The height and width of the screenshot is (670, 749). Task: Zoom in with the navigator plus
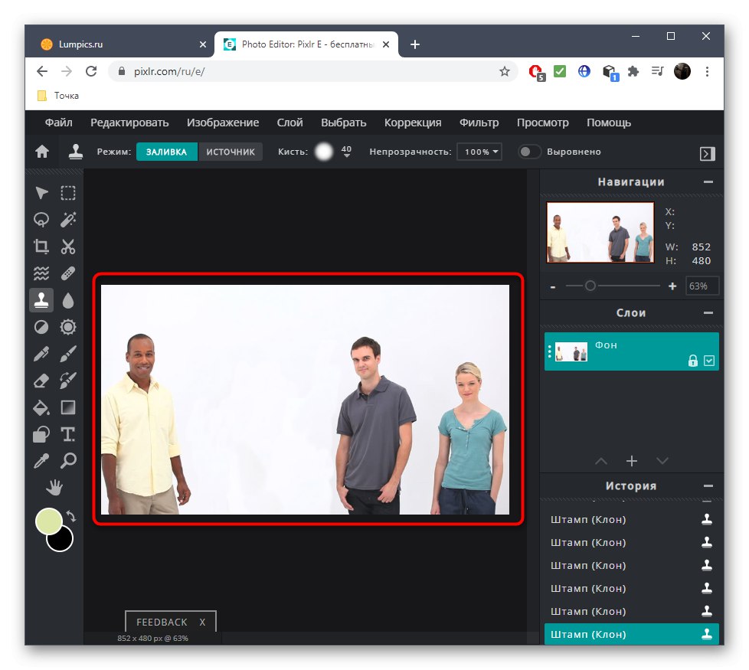[672, 286]
